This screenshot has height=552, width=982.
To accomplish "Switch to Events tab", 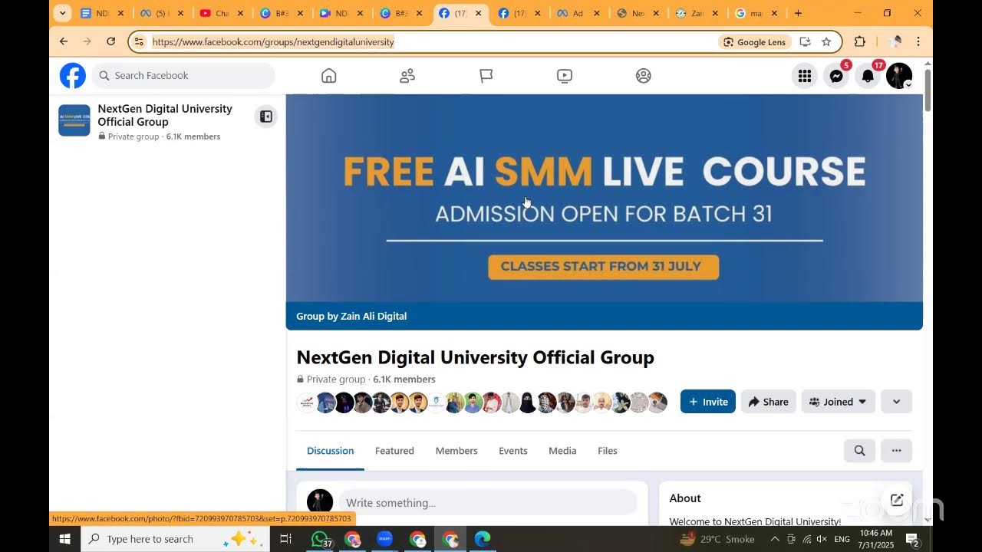I will 513,451.
